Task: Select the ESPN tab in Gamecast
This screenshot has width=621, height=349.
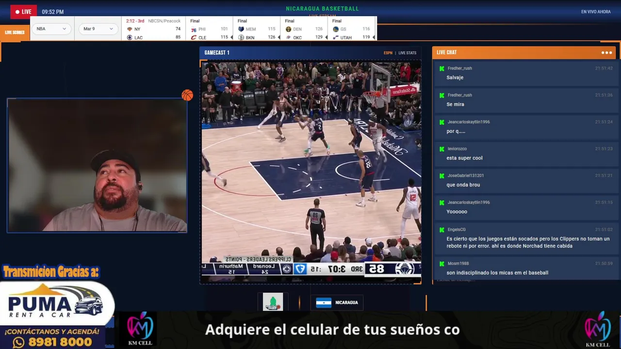Action: click(388, 53)
